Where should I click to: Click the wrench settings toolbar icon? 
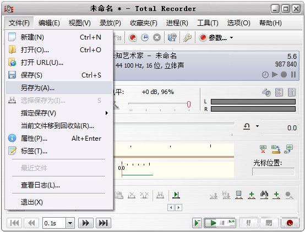tap(187, 37)
